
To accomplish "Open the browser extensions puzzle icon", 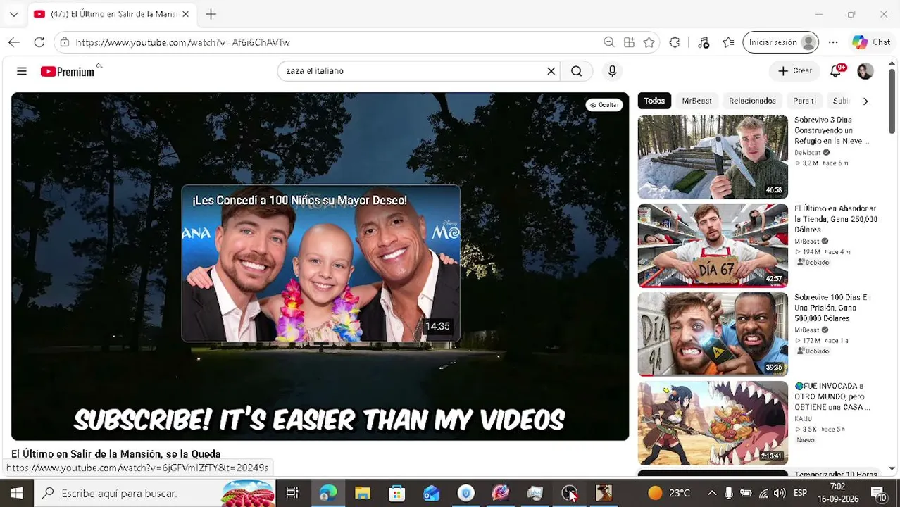I will pos(675,42).
